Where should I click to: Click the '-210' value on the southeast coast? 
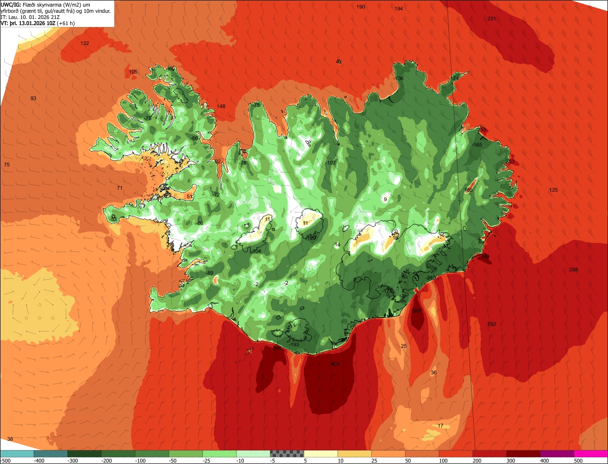430,278
